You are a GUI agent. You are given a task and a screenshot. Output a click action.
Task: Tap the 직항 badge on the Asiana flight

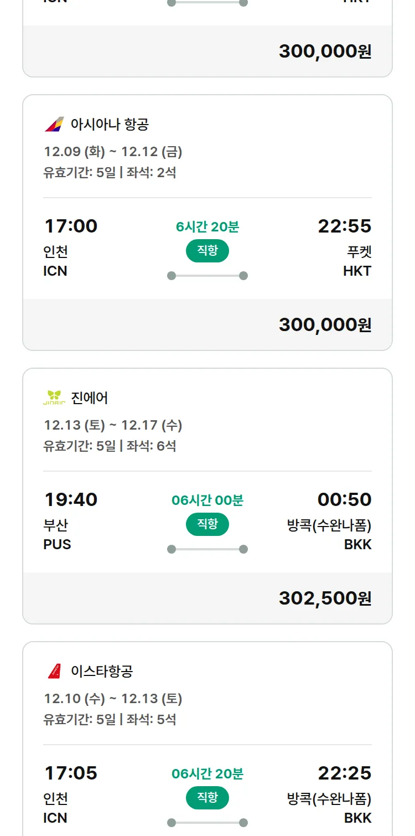click(x=207, y=251)
